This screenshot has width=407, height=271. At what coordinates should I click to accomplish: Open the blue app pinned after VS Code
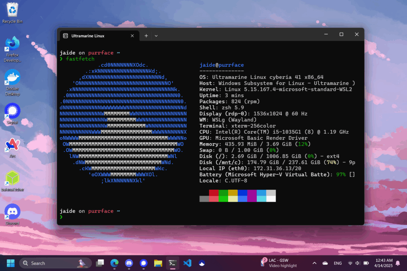202,263
